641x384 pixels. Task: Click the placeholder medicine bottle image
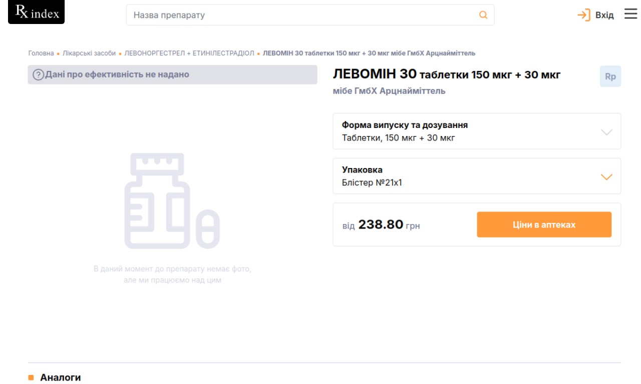[172, 201]
